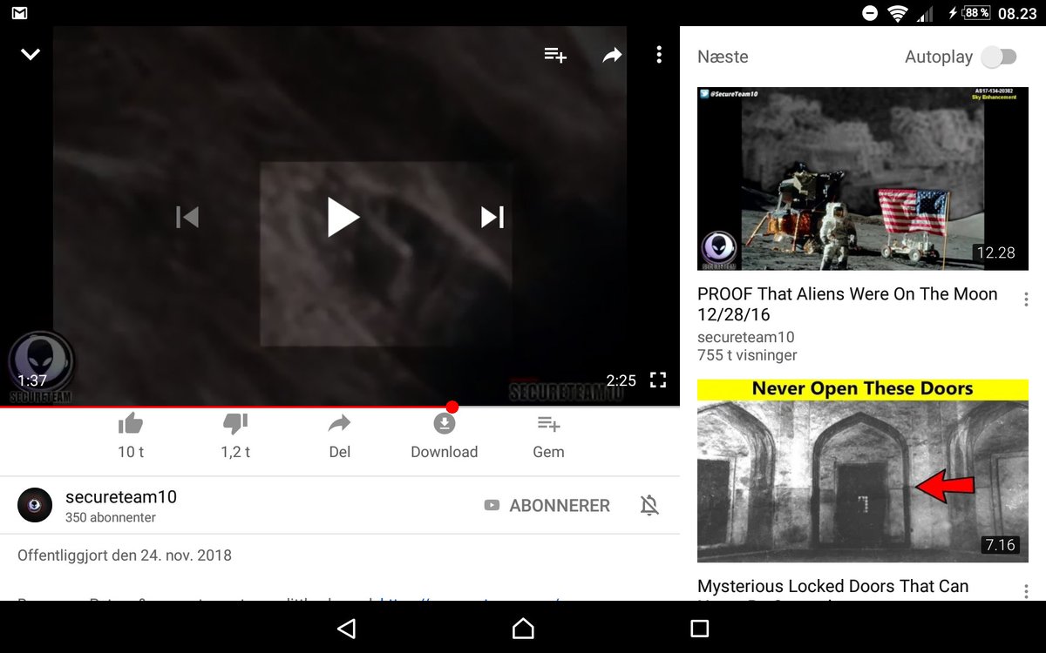Open Never Open These Doors thumbnail
The height and width of the screenshot is (653, 1046).
coord(863,471)
